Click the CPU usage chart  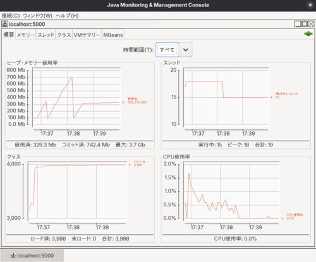coord(231,191)
